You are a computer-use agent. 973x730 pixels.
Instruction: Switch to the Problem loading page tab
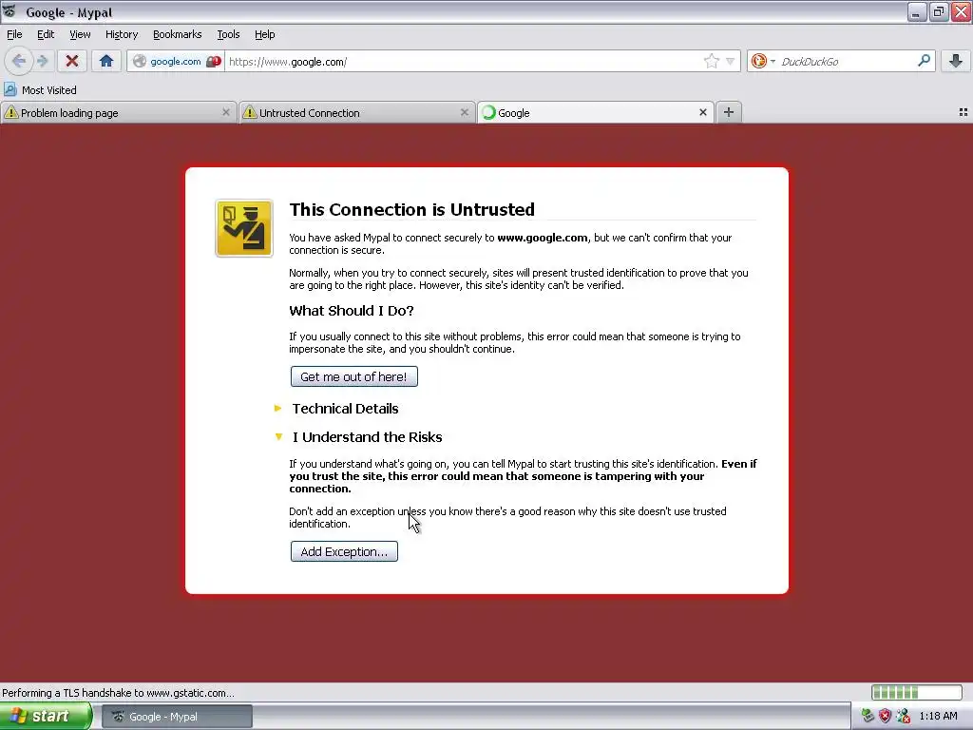(118, 112)
